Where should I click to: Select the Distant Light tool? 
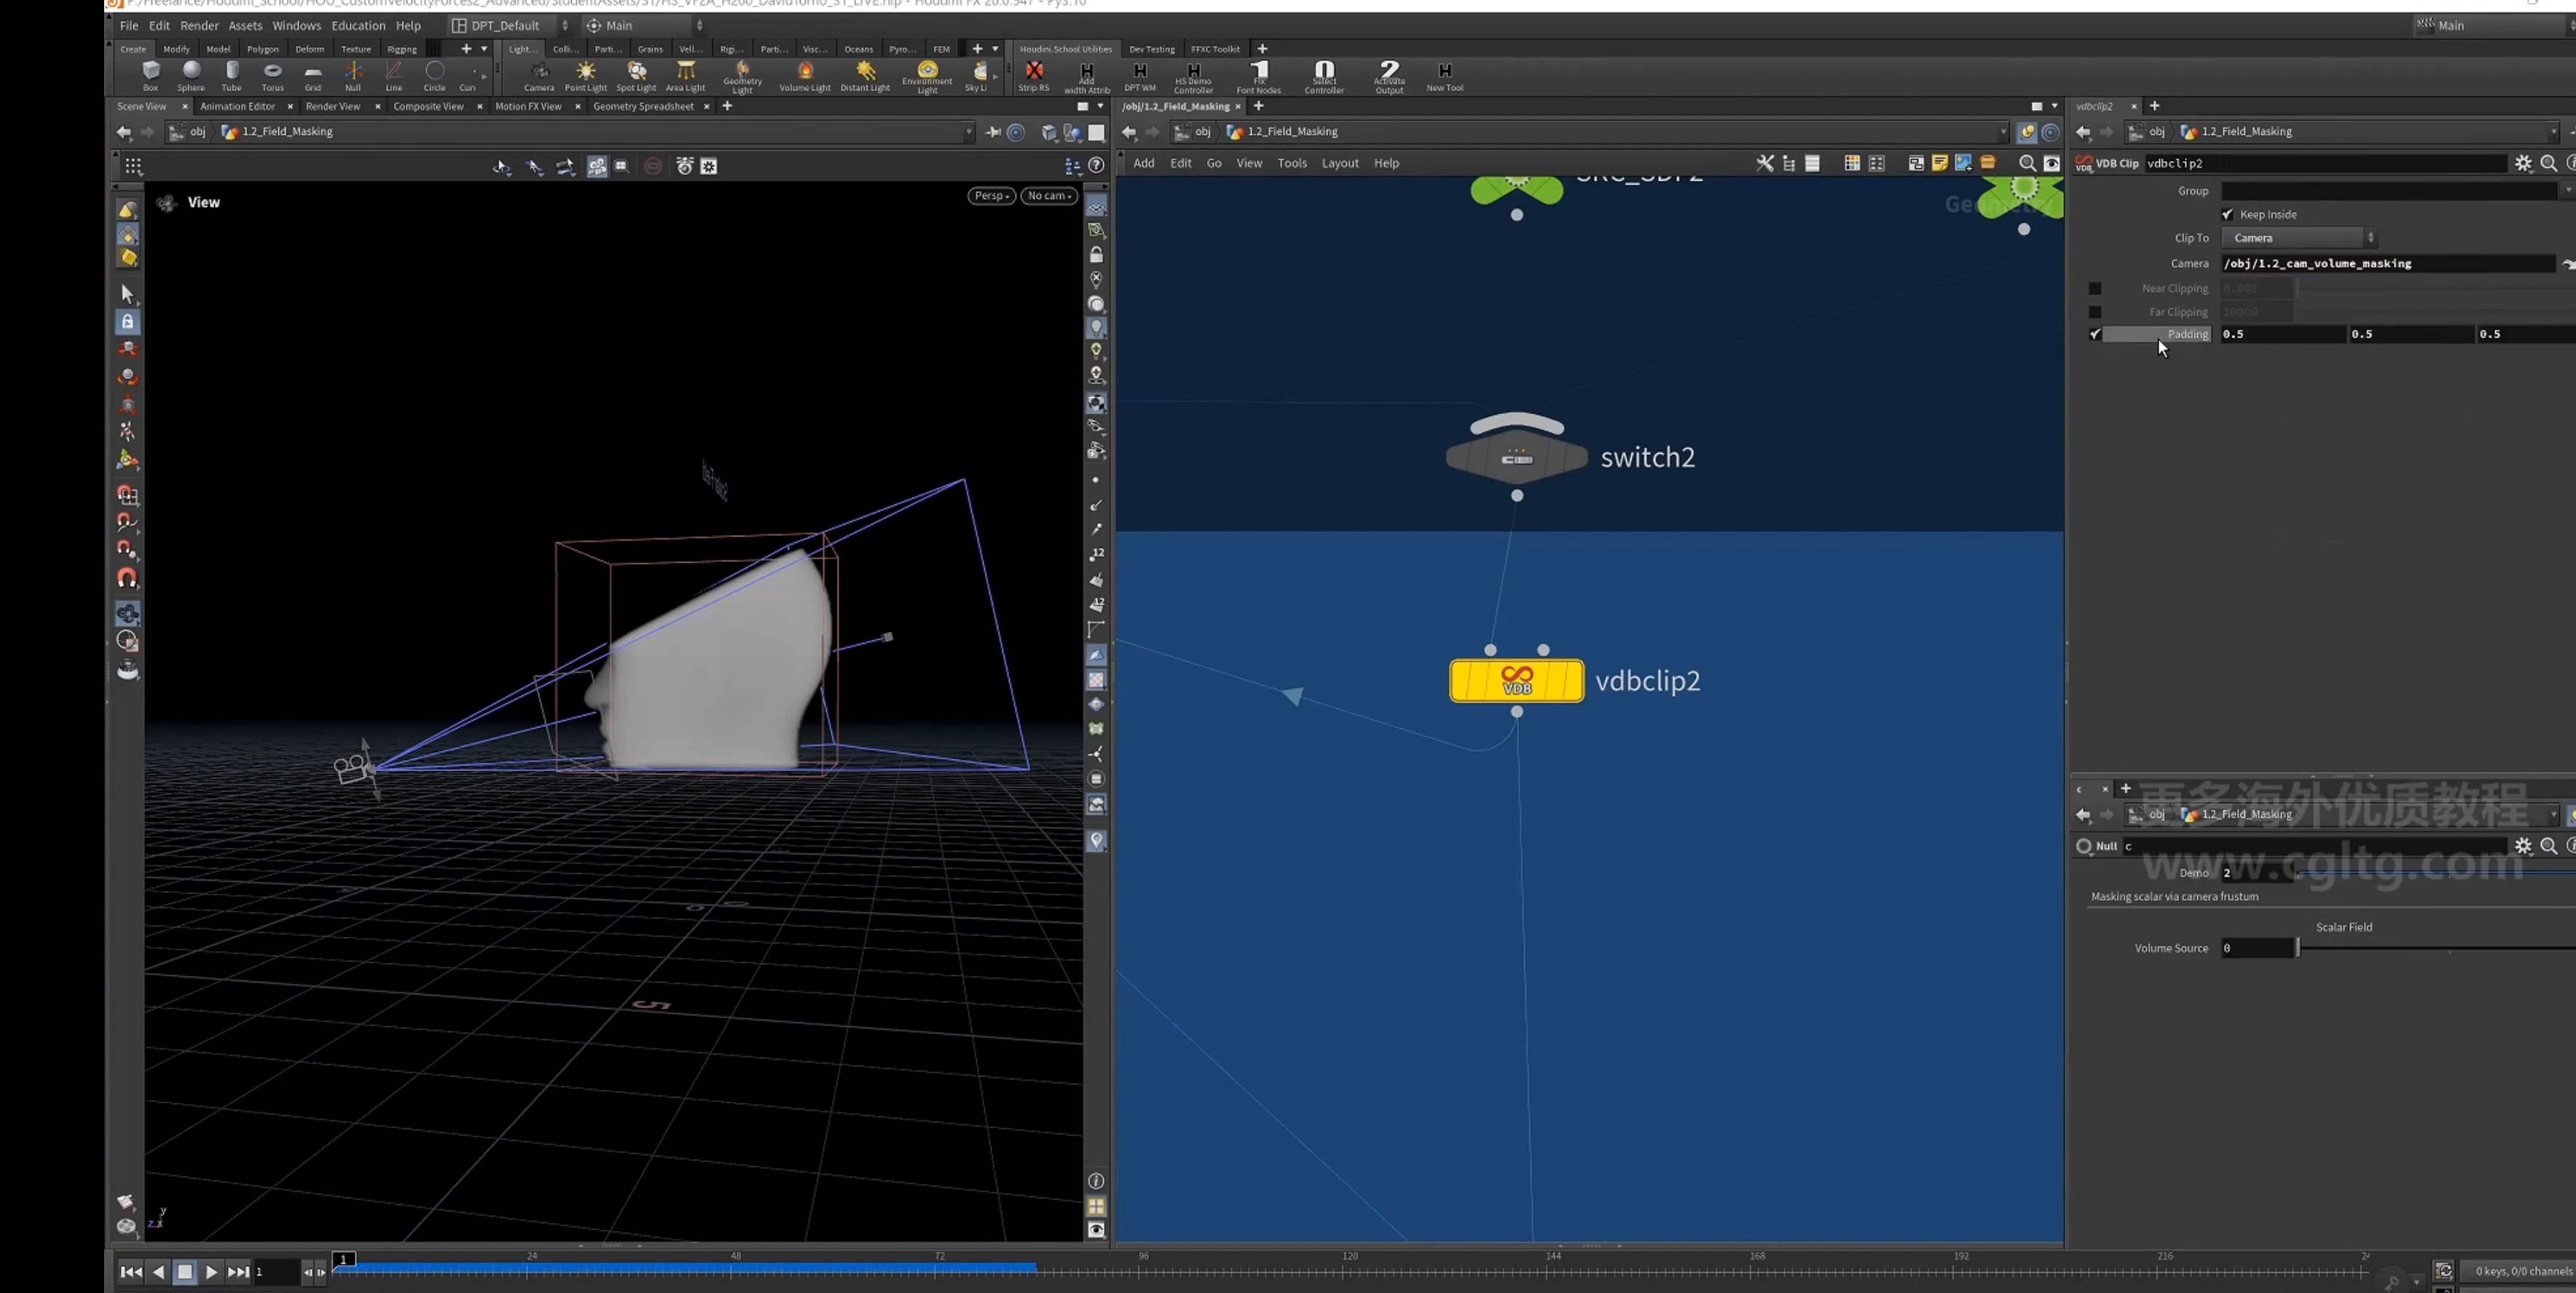[x=865, y=75]
